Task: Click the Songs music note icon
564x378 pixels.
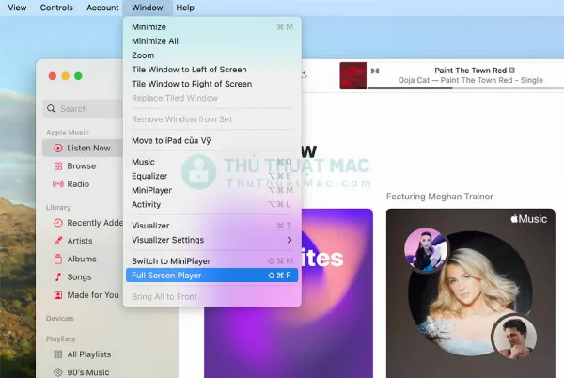Action: tap(58, 276)
